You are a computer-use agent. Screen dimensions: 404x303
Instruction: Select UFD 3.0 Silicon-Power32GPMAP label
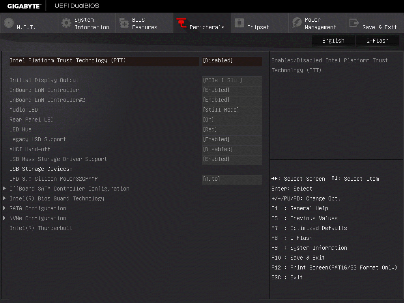pyautogui.click(x=54, y=179)
